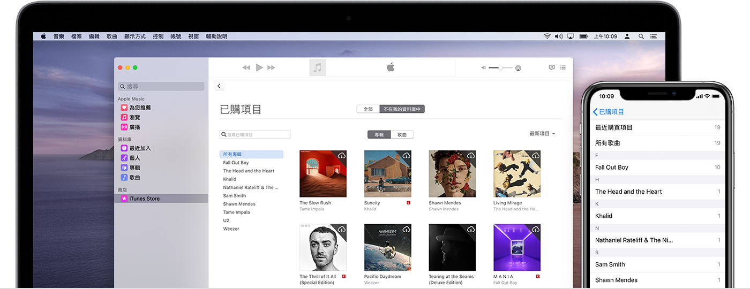
Task: Open Spotlight search in the menu bar
Action: tap(641, 36)
